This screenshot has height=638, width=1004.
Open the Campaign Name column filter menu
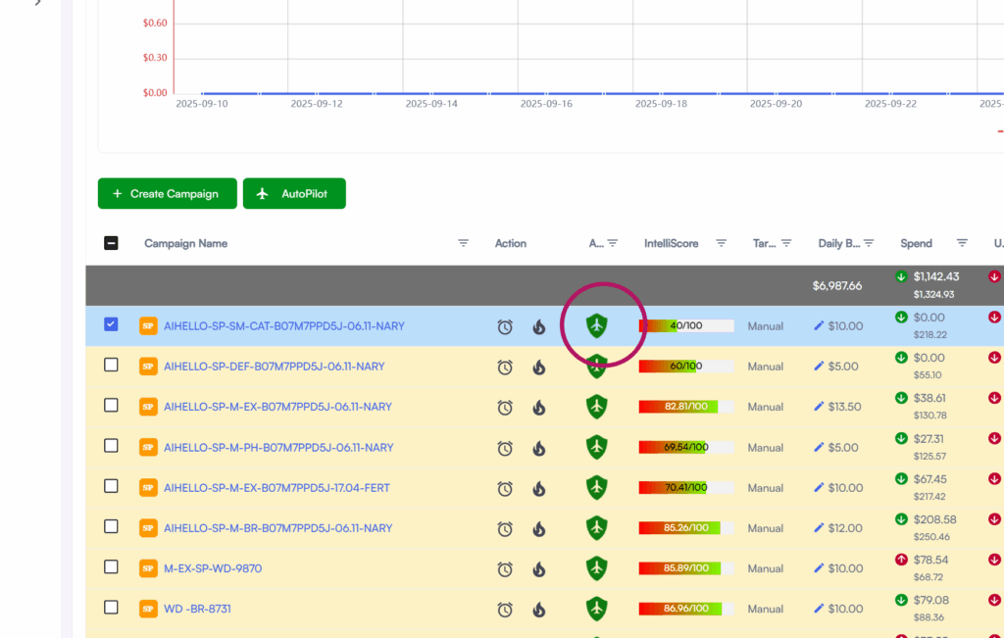coord(463,243)
